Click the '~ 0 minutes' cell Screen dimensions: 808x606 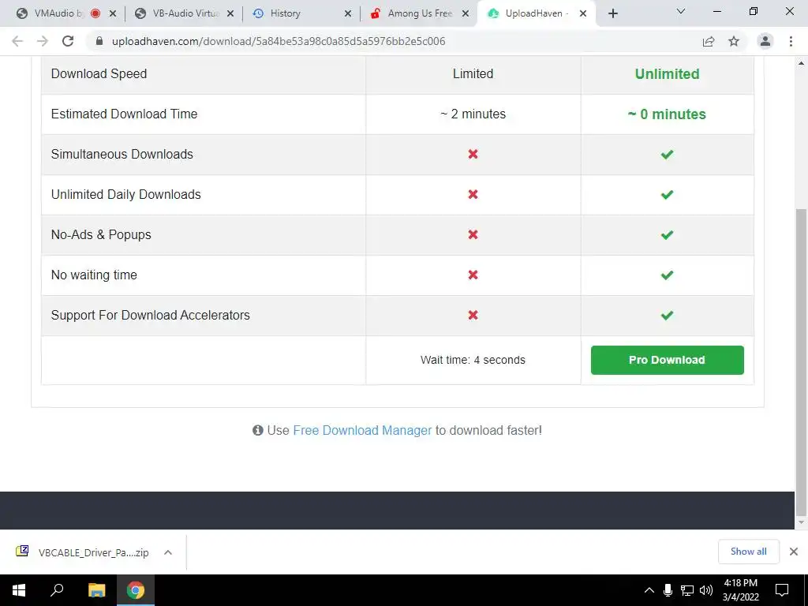pyautogui.click(x=668, y=114)
